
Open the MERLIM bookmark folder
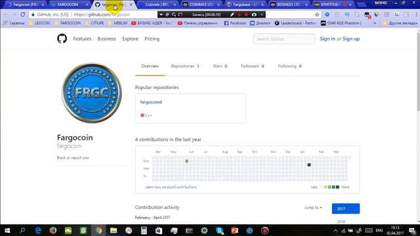[117, 24]
